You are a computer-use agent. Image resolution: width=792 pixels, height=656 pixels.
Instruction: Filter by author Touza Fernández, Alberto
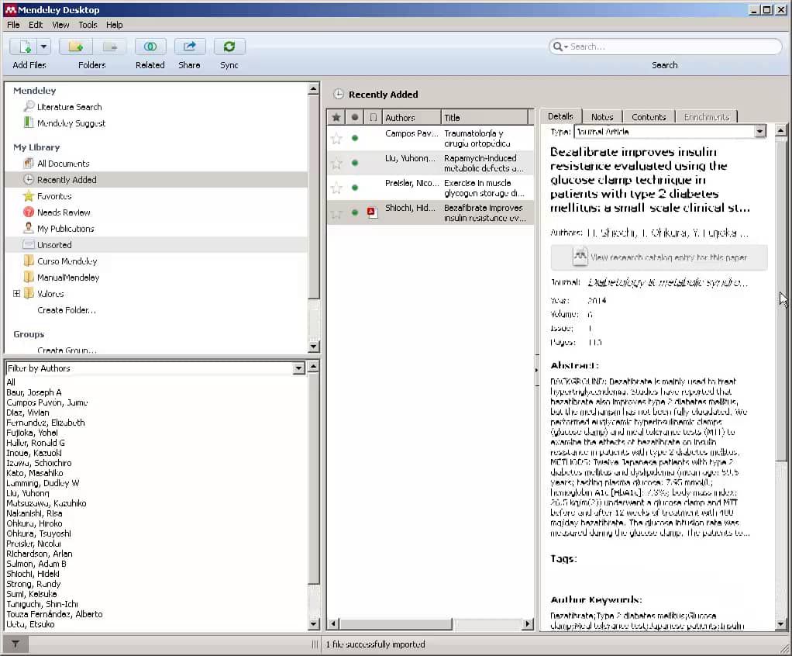[54, 614]
